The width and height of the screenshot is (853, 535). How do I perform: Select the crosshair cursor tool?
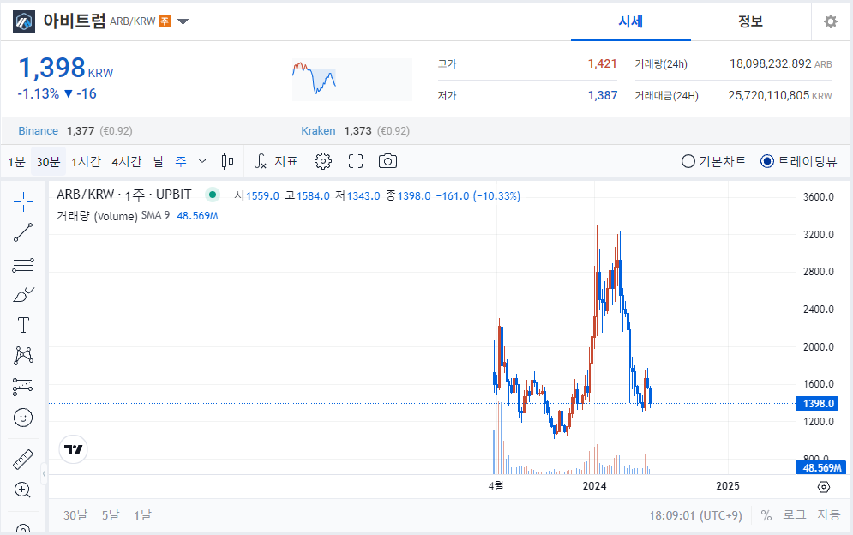(x=23, y=202)
